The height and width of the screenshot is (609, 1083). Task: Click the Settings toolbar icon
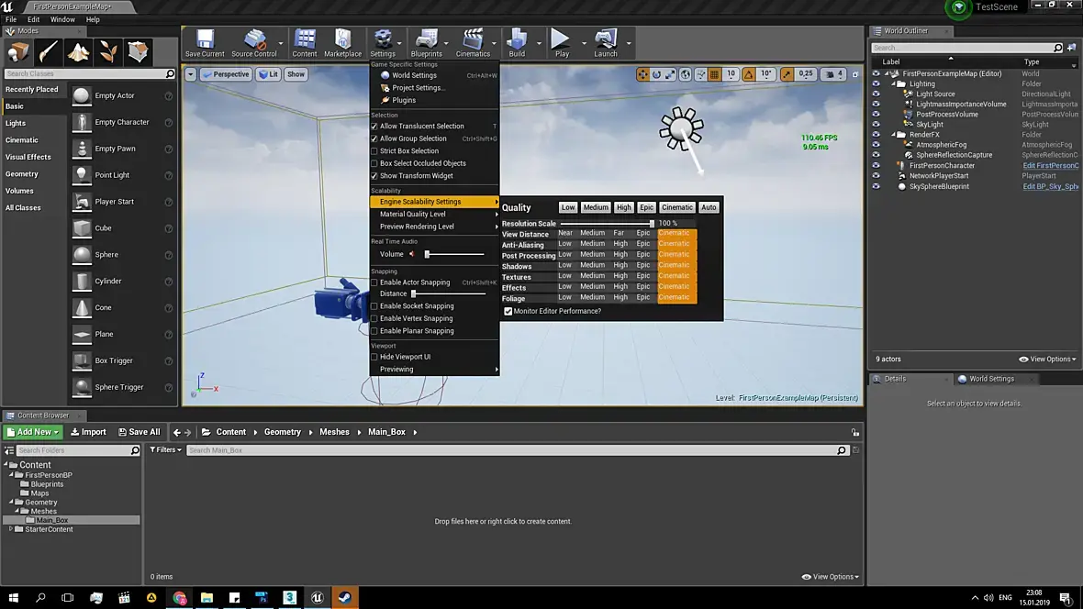pos(383,43)
